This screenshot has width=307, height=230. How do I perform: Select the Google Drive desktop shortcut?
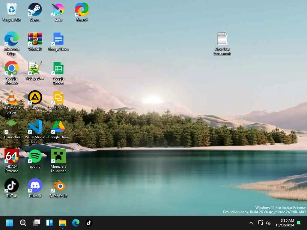click(58, 129)
